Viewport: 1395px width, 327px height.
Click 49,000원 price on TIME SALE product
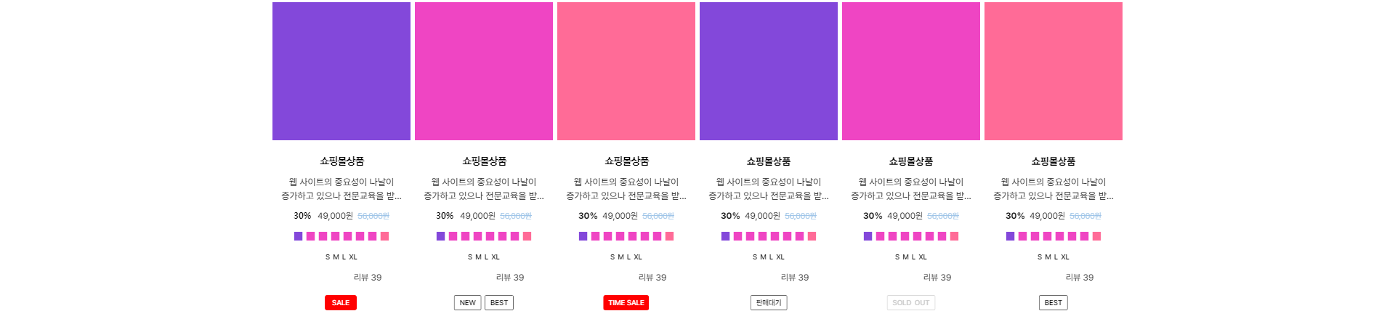[620, 216]
